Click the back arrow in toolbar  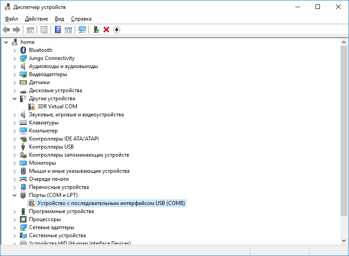6,30
